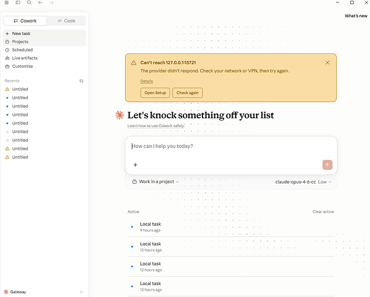This screenshot has width=370, height=297.
Task: Expand the Work in a project dropdown
Action: [x=156, y=182]
